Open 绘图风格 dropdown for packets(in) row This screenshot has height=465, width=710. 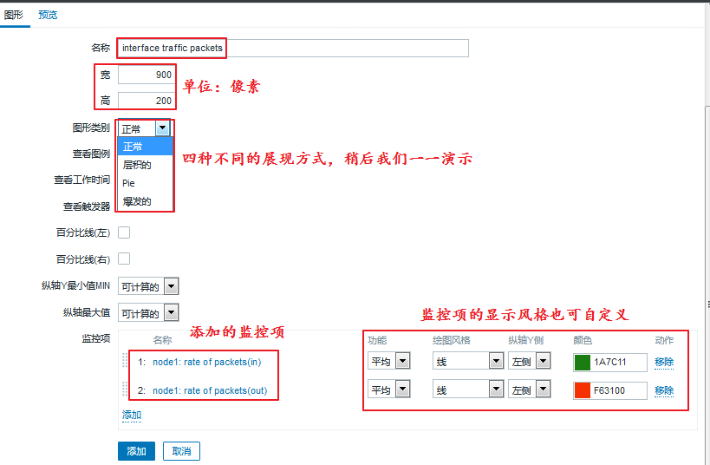[468, 361]
